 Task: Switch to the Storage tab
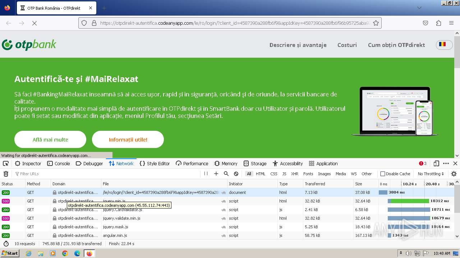[x=255, y=163]
